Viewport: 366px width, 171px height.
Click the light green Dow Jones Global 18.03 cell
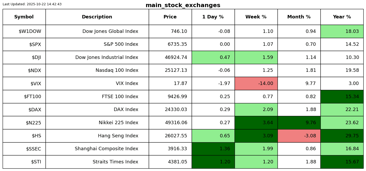(342, 32)
